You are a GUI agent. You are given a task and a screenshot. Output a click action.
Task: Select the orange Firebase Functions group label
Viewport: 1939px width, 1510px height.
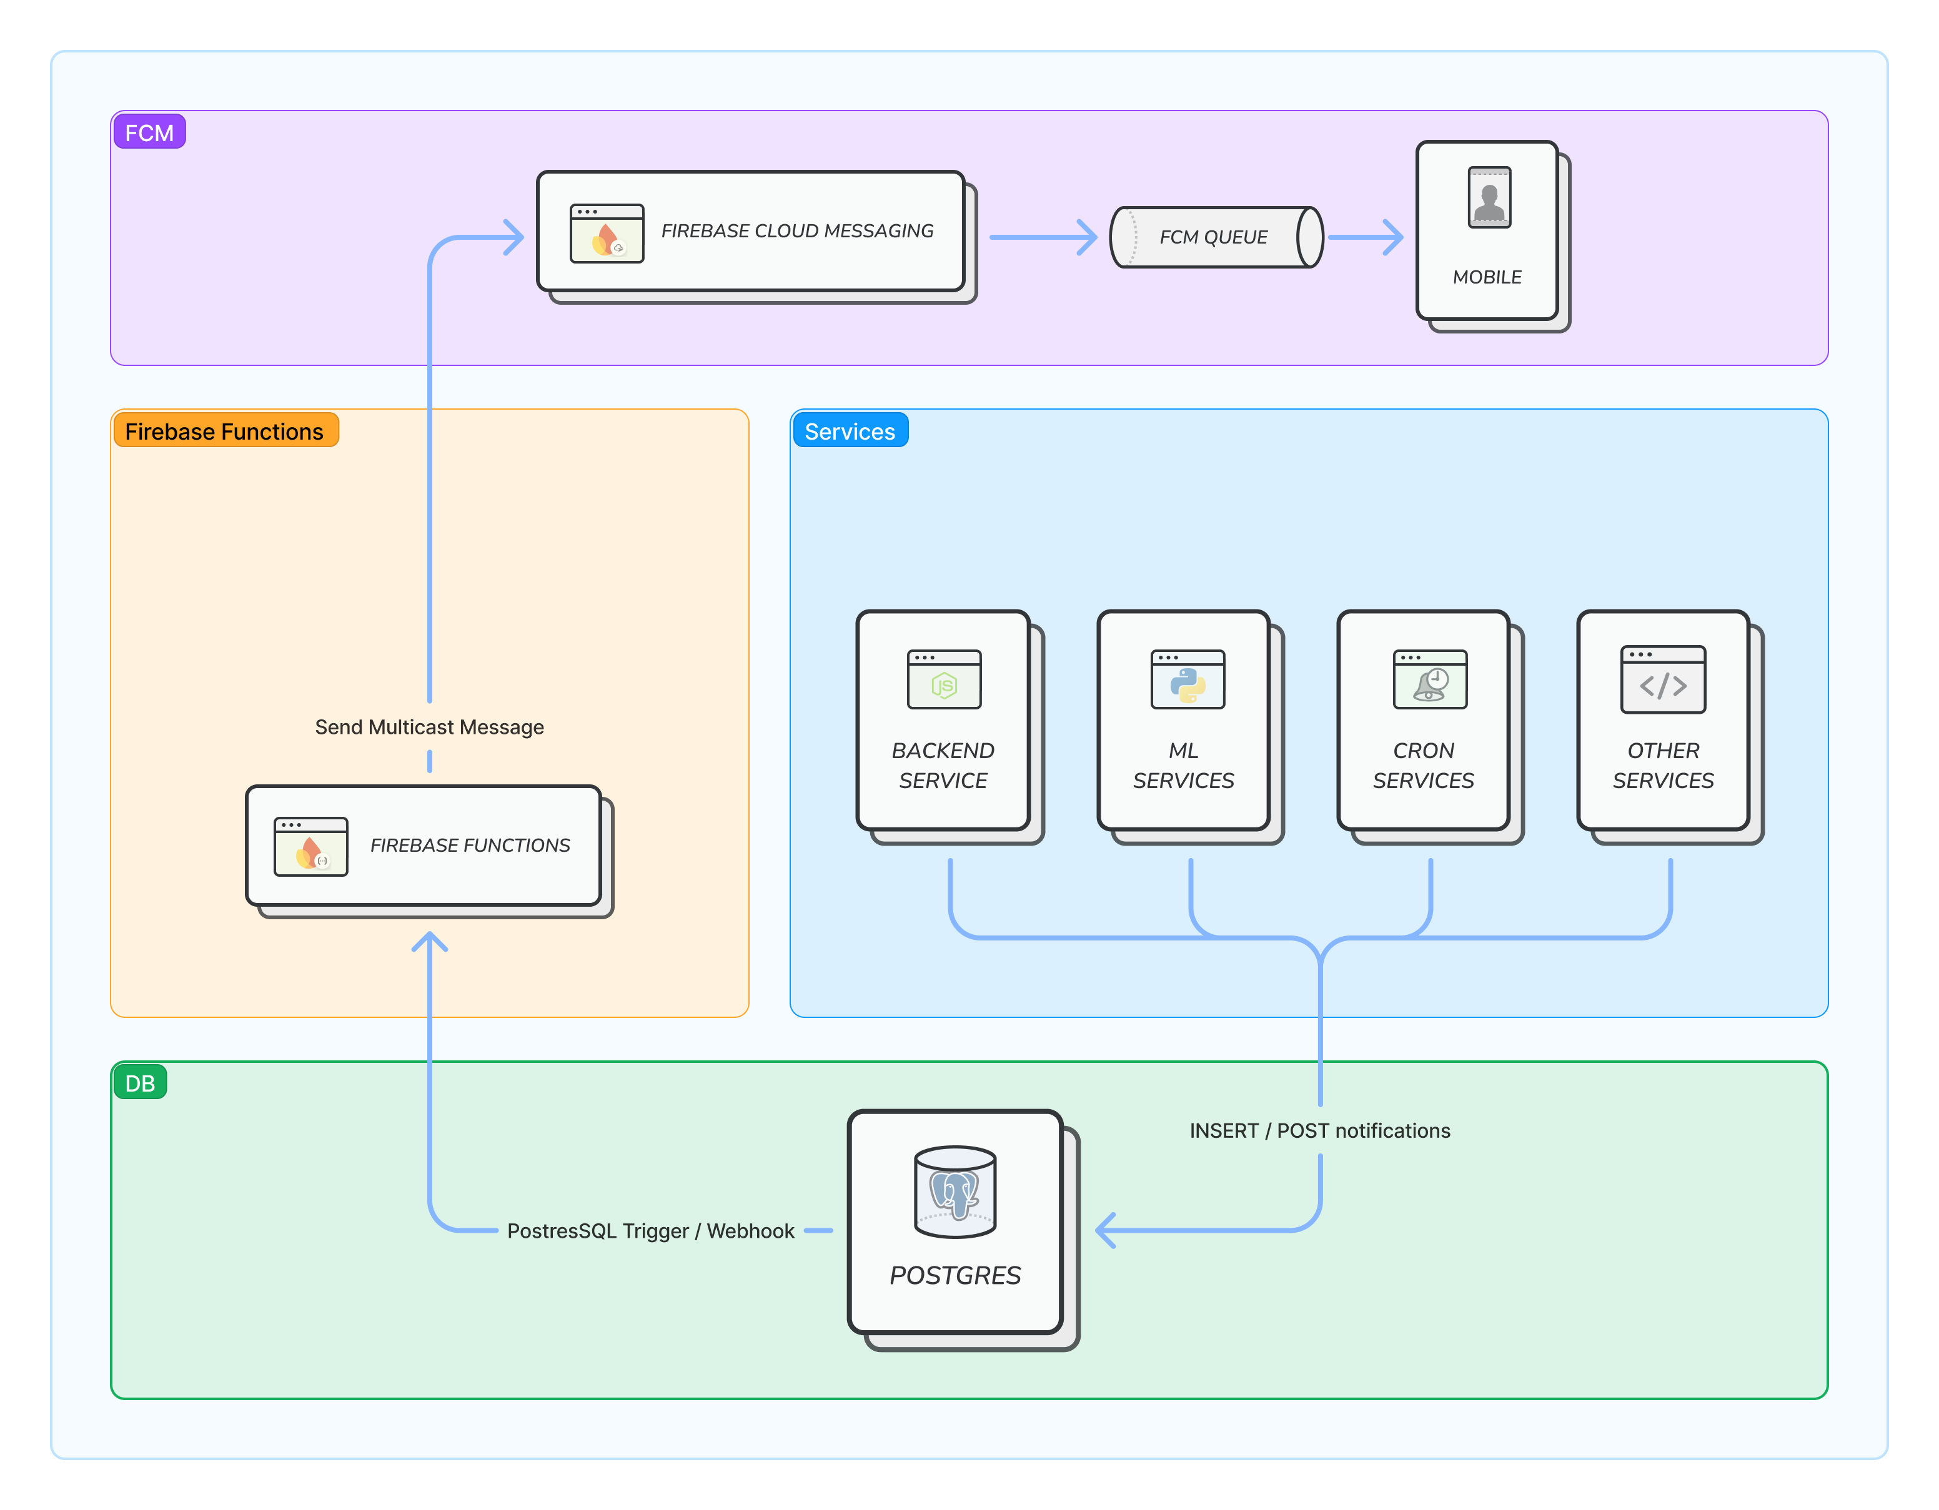click(226, 430)
